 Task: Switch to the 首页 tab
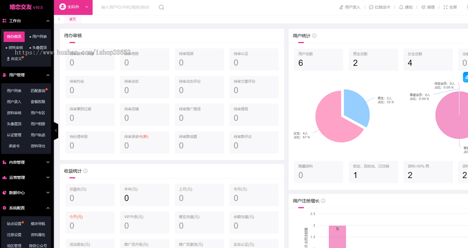73,19
